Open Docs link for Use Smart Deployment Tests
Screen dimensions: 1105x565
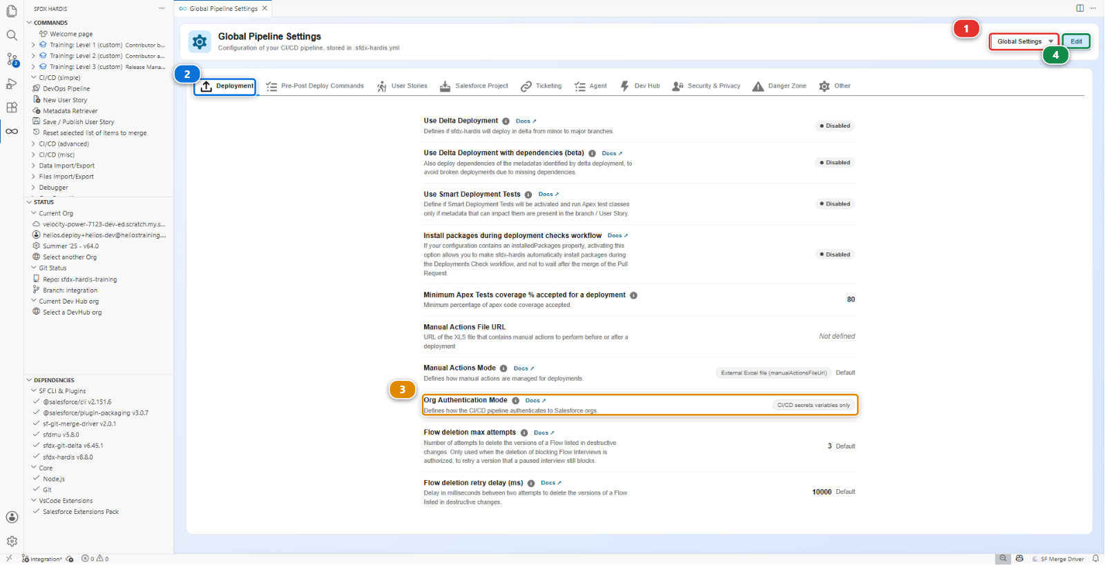click(548, 195)
